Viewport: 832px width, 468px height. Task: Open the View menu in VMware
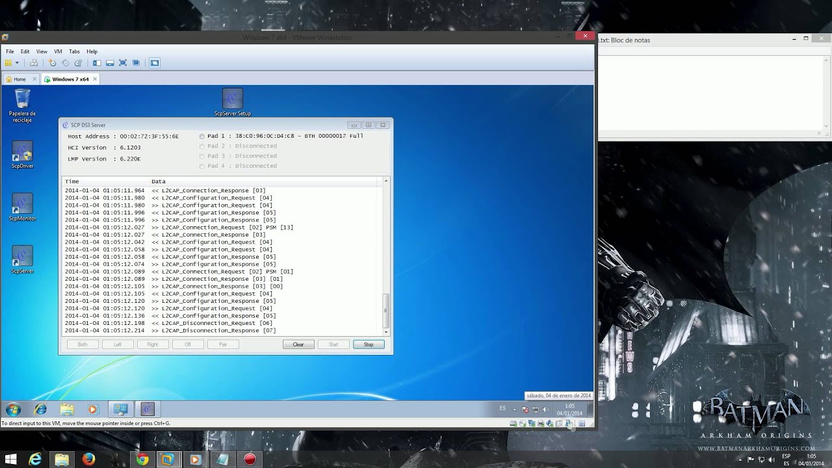coord(42,51)
